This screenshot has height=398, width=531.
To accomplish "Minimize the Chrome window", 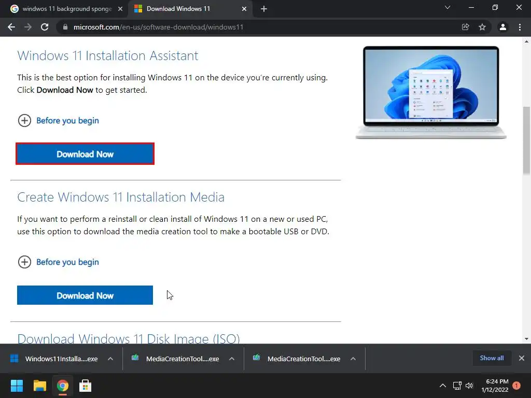I will coord(471,7).
